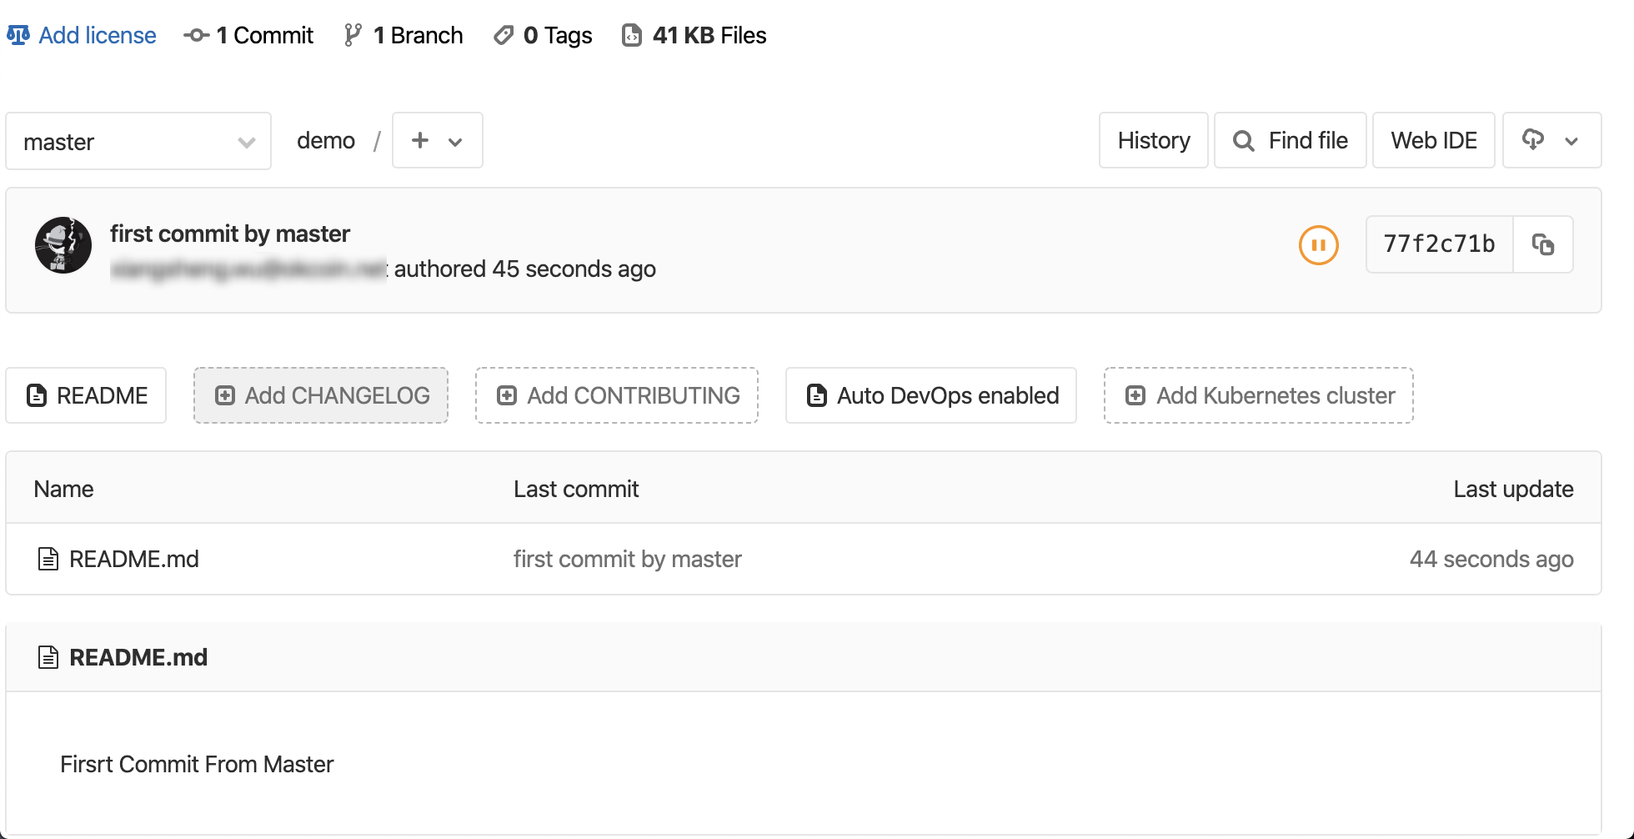Viewport: 1634px width, 839px height.
Task: Open the README.md file from the file list
Action: [x=133, y=559]
